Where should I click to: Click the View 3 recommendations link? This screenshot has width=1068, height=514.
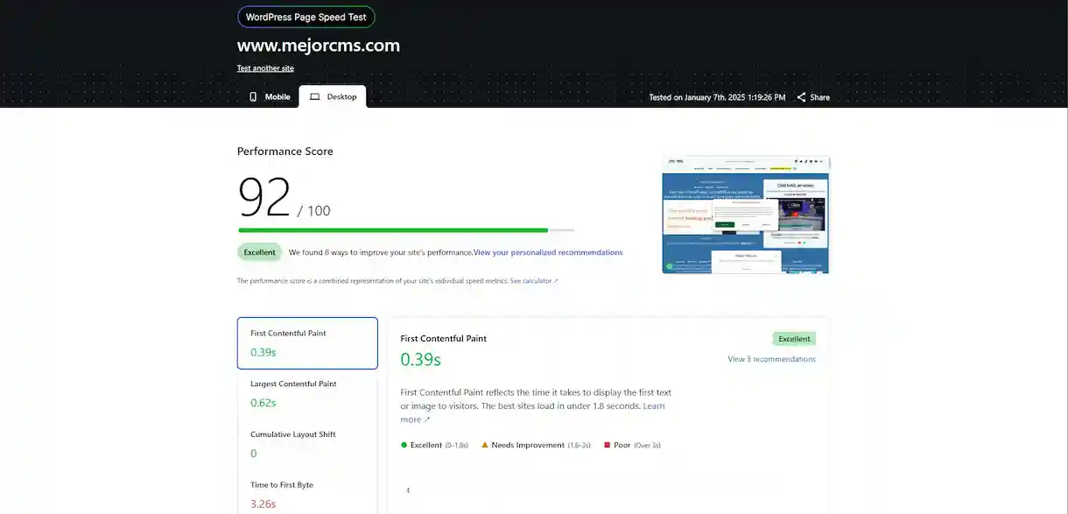coord(771,359)
